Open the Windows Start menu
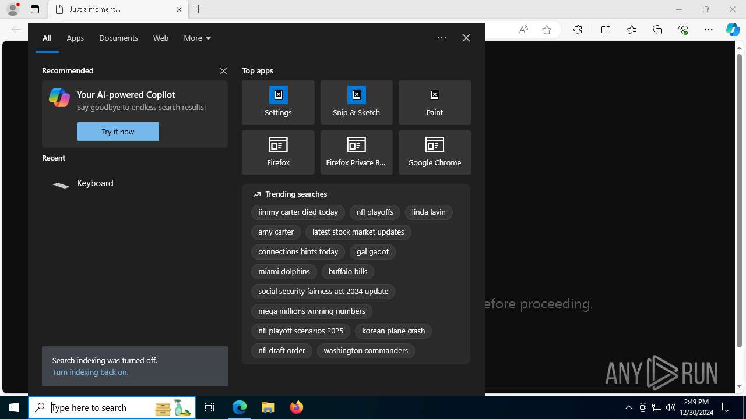Screen dimensions: 746x419 (14, 407)
